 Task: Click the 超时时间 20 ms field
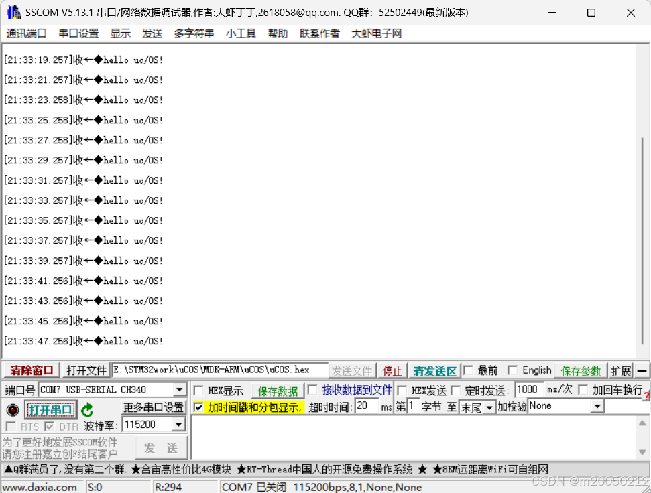click(x=367, y=406)
